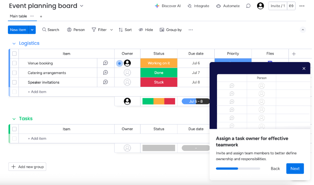Open the Sort tool
The width and height of the screenshot is (314, 185).
point(125,30)
